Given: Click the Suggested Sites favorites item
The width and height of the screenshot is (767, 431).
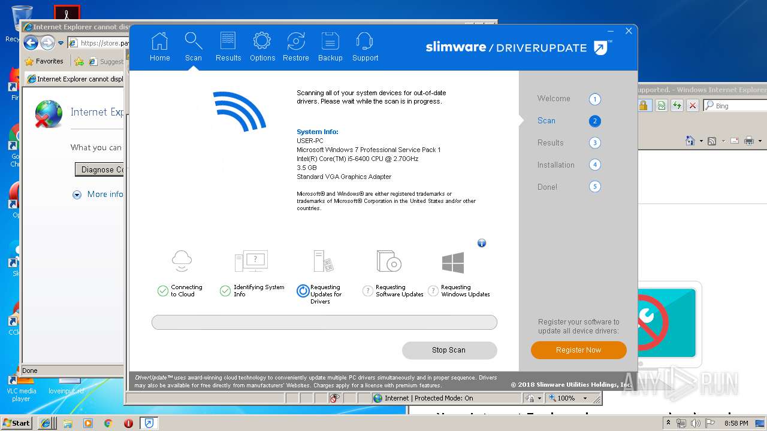Looking at the screenshot, I should [x=107, y=61].
